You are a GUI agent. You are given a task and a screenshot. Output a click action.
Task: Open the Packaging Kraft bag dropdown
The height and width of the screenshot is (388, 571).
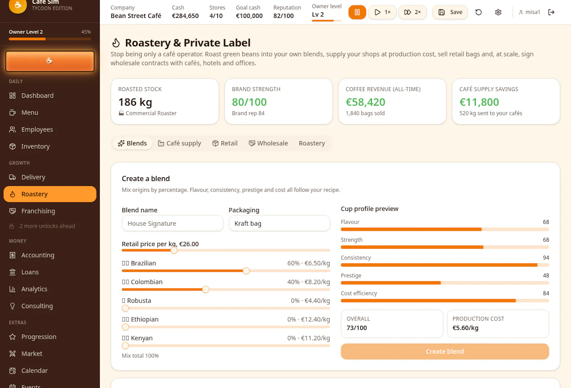[279, 224]
